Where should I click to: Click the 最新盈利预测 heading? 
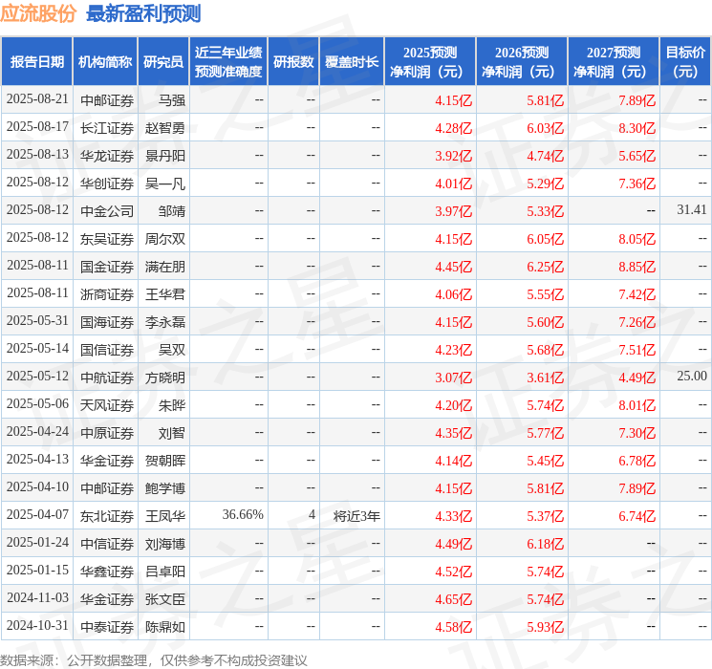point(143,13)
